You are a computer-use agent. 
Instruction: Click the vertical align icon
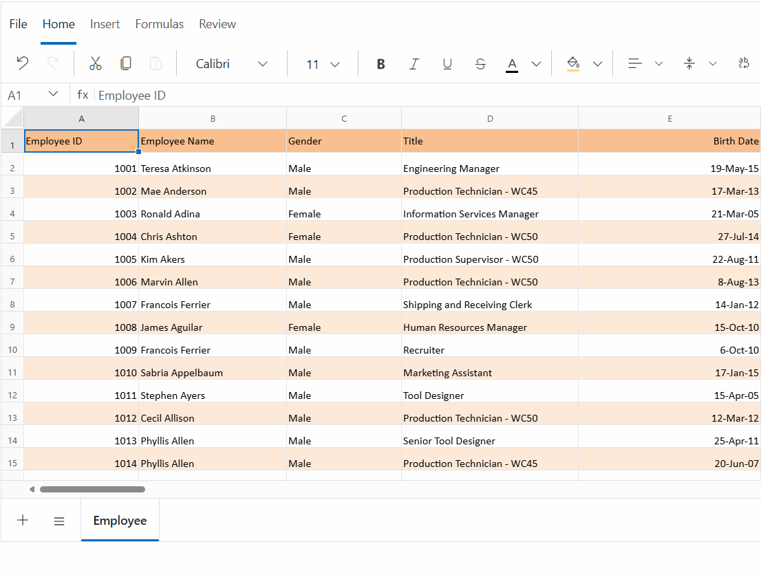coord(689,64)
